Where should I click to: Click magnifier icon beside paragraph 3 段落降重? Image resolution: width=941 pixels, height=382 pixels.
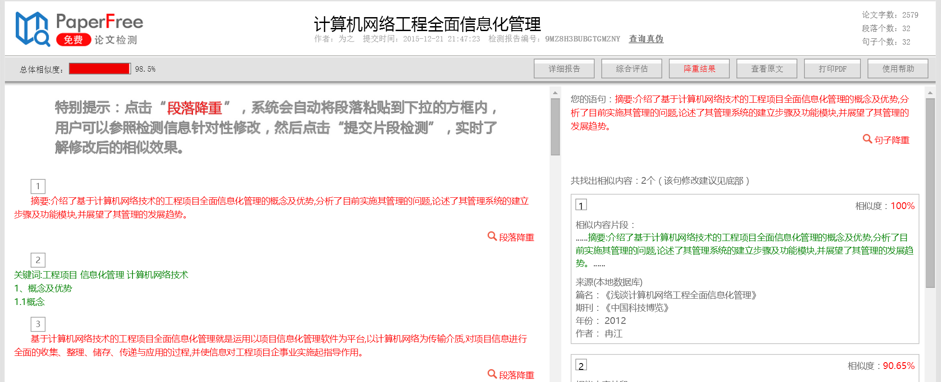pos(492,374)
